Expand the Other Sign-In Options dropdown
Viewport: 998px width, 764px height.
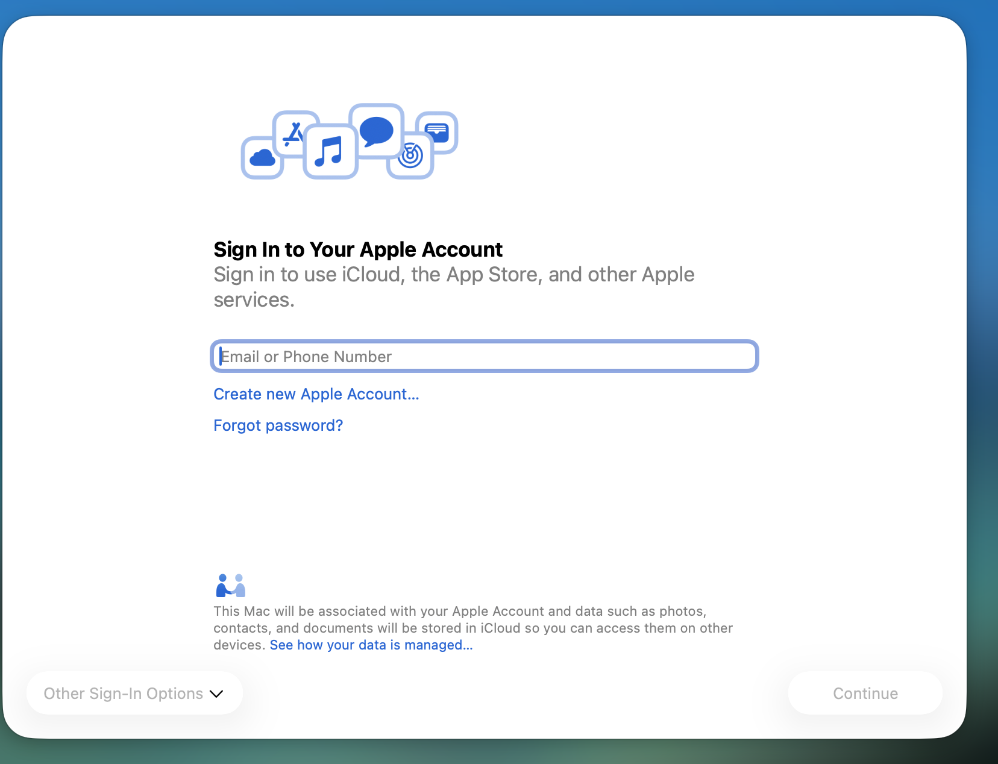(x=134, y=694)
